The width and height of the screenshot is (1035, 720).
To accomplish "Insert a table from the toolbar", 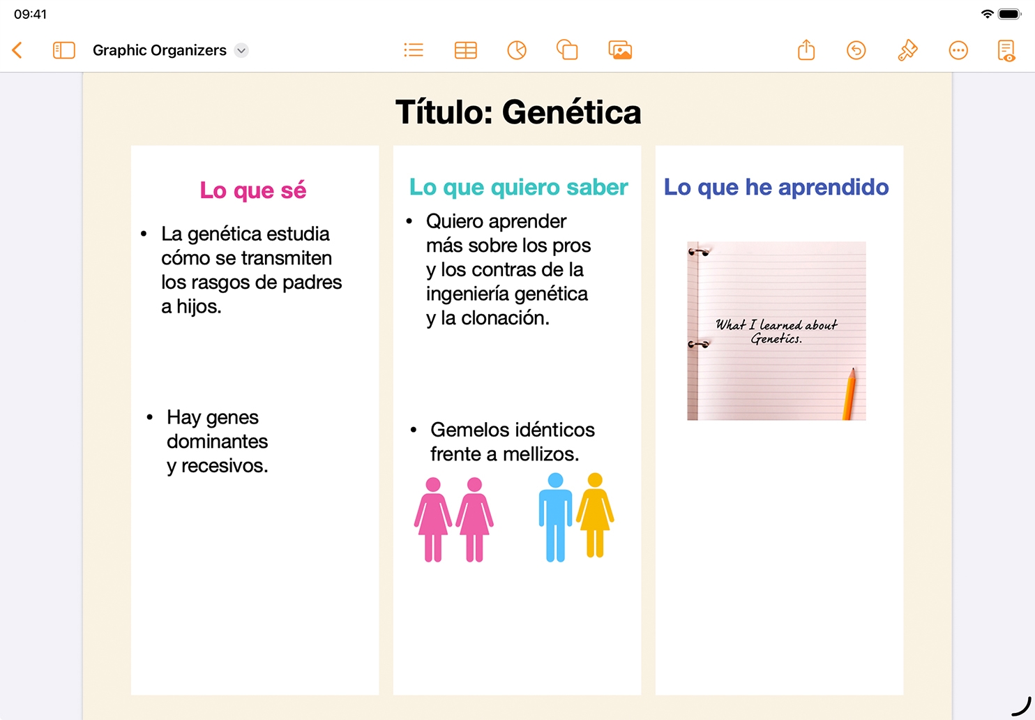I will point(465,50).
